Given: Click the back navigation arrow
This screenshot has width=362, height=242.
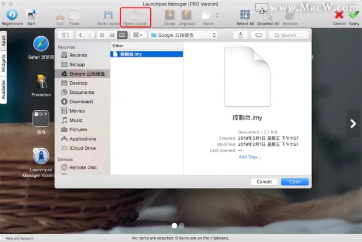Looking at the screenshot, I should click(x=80, y=35).
